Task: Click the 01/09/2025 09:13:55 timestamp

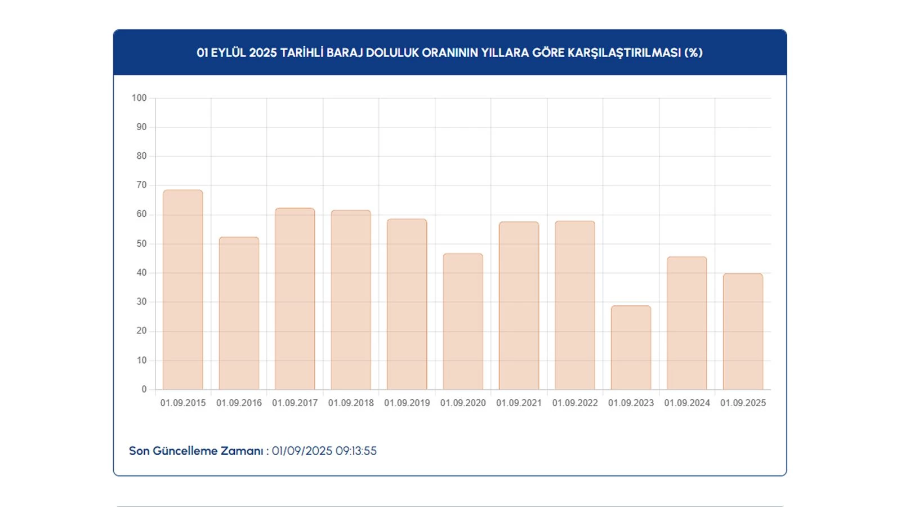Action: tap(324, 451)
